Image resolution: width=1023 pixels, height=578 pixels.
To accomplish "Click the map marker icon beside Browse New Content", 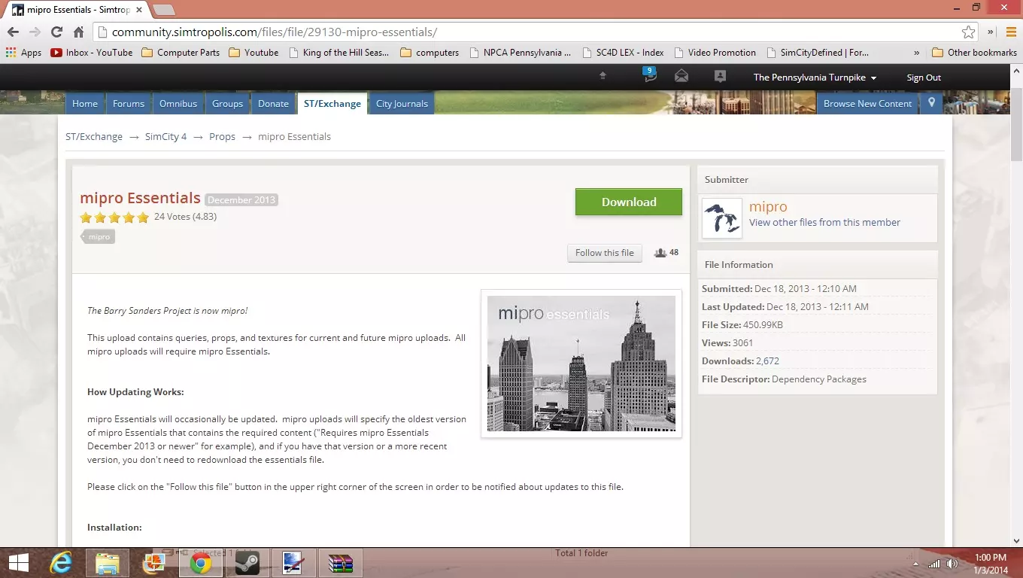I will click(931, 103).
